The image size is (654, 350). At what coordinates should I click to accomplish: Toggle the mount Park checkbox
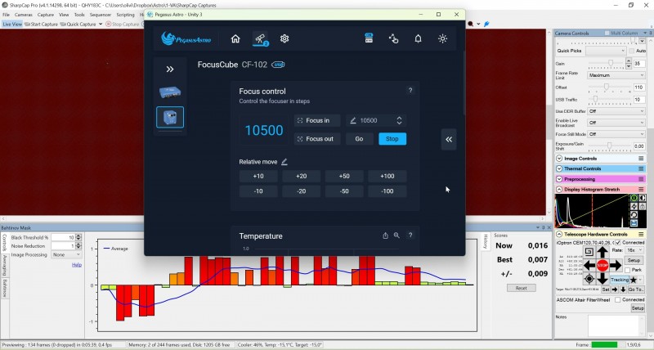click(627, 271)
